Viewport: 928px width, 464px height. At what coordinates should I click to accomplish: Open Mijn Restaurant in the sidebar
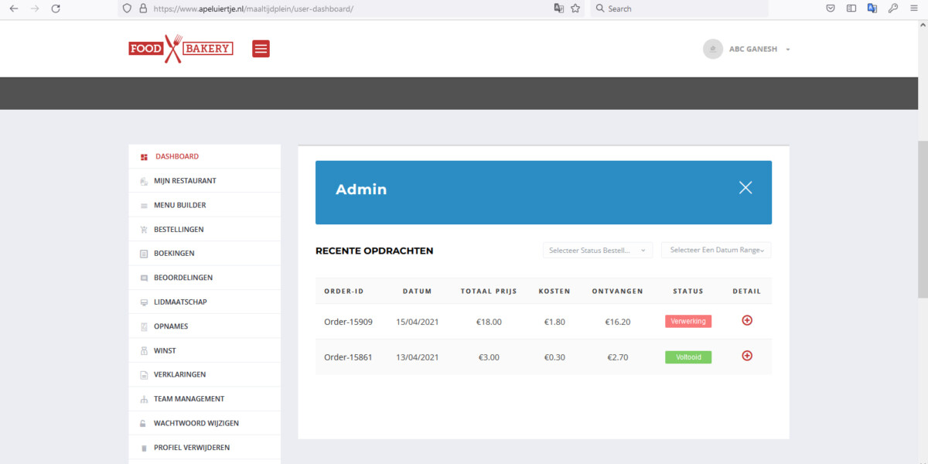[x=185, y=181]
